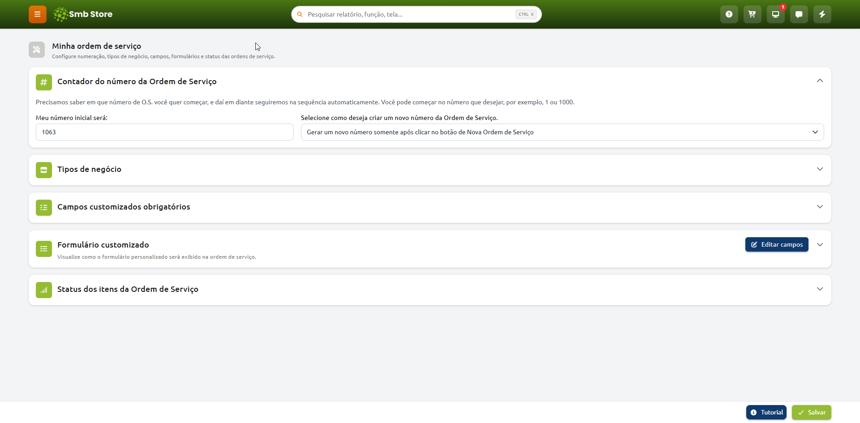The width and height of the screenshot is (860, 423).
Task: Click the Smb Store logo
Action: [x=83, y=14]
